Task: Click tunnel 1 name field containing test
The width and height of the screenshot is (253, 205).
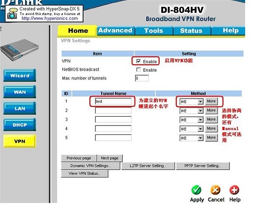Action: 113,102
